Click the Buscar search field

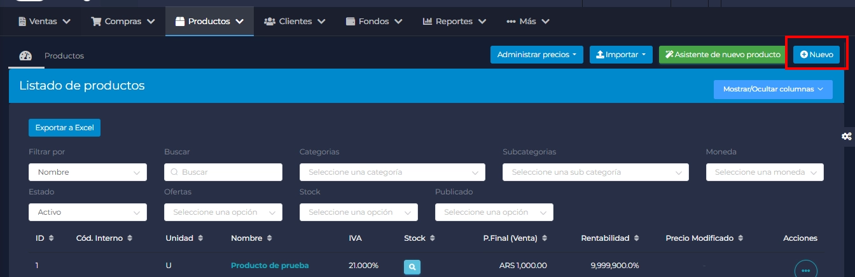[223, 172]
